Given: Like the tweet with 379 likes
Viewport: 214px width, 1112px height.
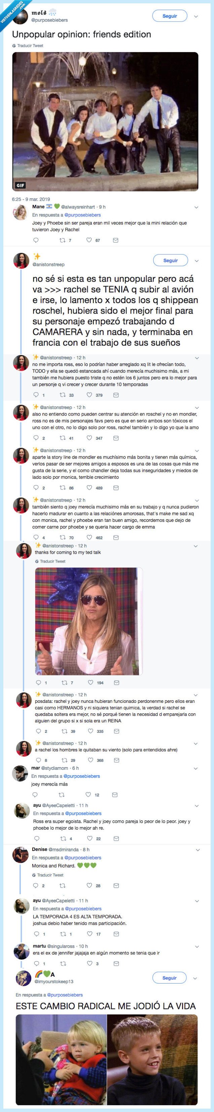Looking at the screenshot, I should pos(89,395).
